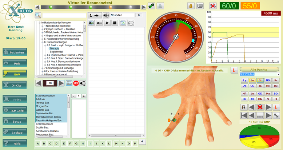Click the speaker icon next to Nosoden
Viewport: 283px width, 150px height.
105,15
